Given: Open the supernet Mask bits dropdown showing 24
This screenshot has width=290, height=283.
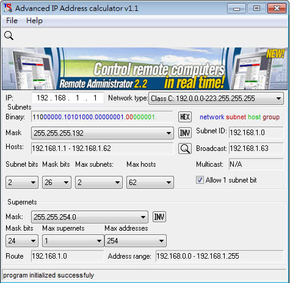Looking at the screenshot, I should (22, 241).
